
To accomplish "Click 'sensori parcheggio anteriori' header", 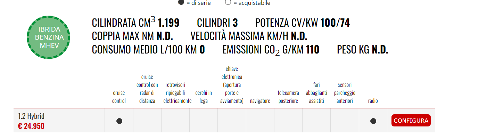I will point(345,93).
